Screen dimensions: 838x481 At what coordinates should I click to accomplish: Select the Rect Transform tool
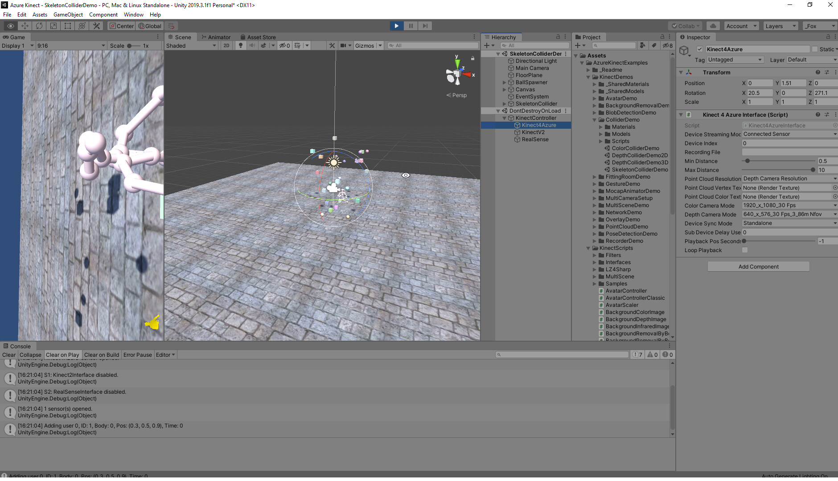click(x=67, y=26)
